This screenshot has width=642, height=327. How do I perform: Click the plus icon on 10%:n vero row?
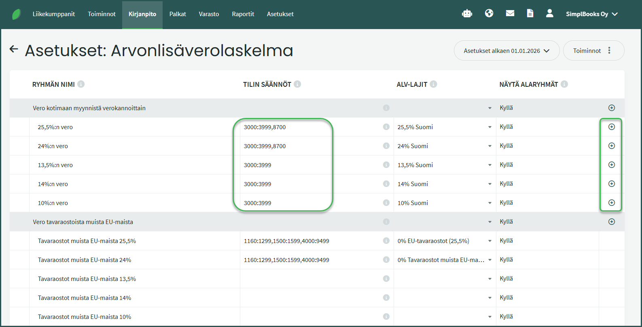point(611,203)
